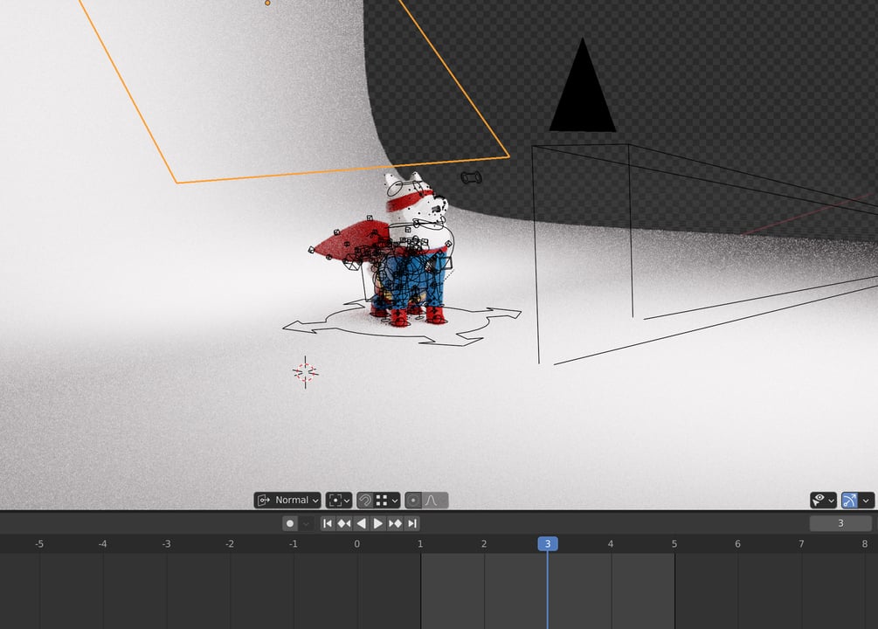
Task: Click frame 7 on the timeline ruler
Action: tap(801, 544)
